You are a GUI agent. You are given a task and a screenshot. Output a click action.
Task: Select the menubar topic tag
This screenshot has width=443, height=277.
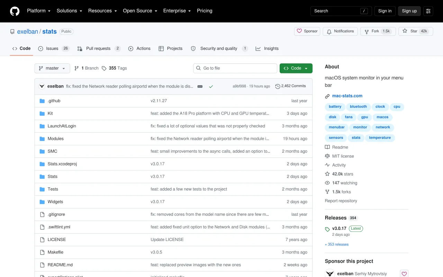[x=337, y=127]
